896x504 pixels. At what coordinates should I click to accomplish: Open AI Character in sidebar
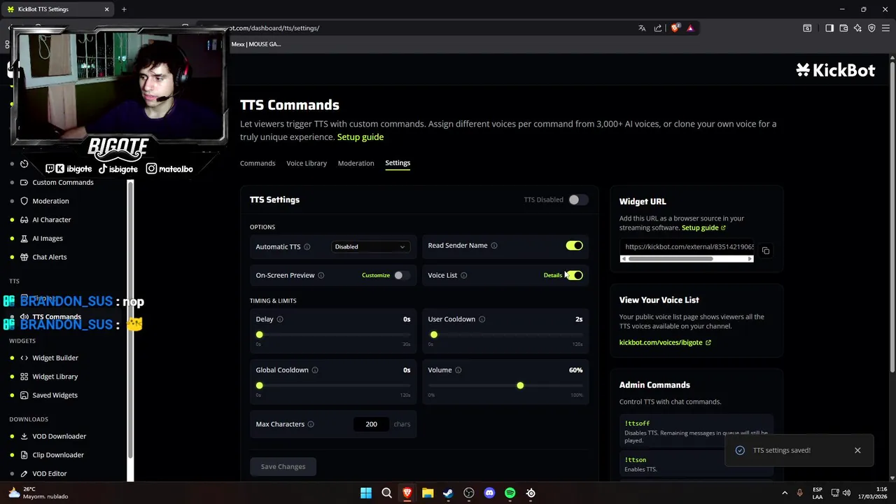coord(52,220)
